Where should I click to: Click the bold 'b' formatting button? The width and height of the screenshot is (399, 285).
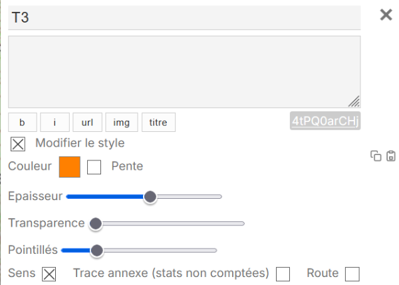(x=23, y=122)
